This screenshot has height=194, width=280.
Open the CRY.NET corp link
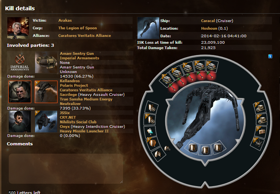coord(68,117)
